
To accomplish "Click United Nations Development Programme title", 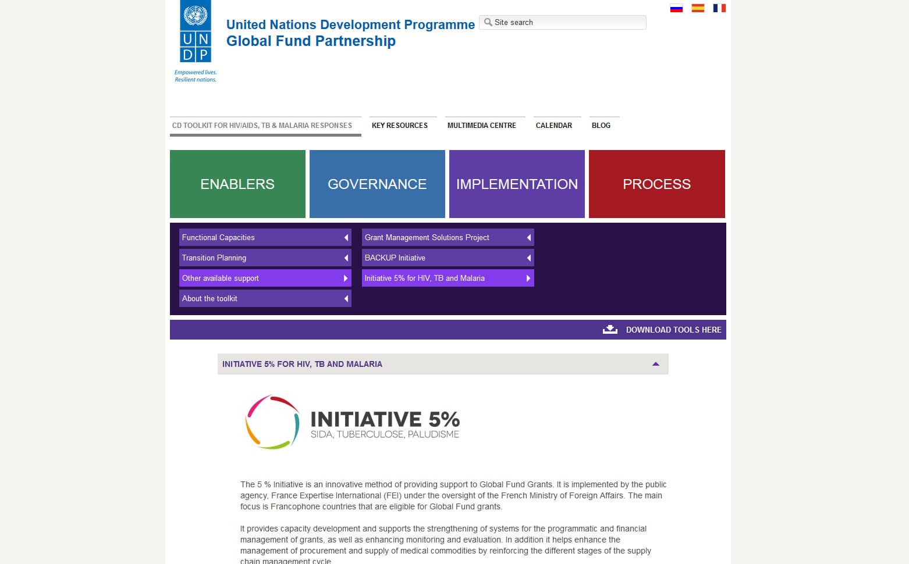I will click(x=350, y=24).
